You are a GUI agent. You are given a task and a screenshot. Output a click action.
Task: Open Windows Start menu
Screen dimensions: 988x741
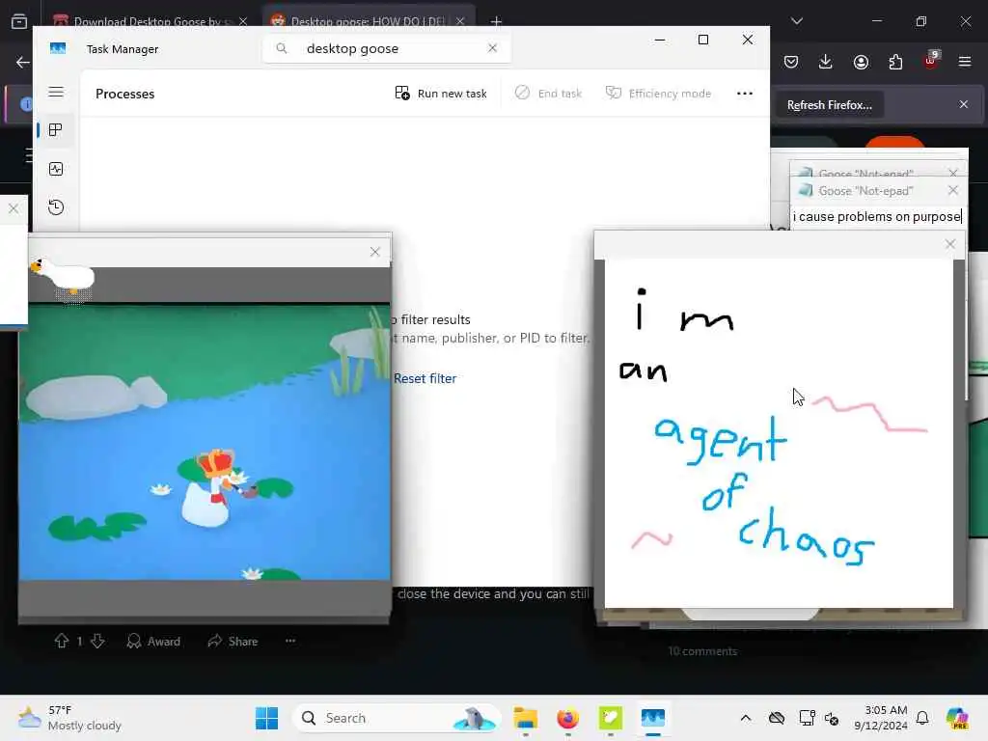[267, 718]
